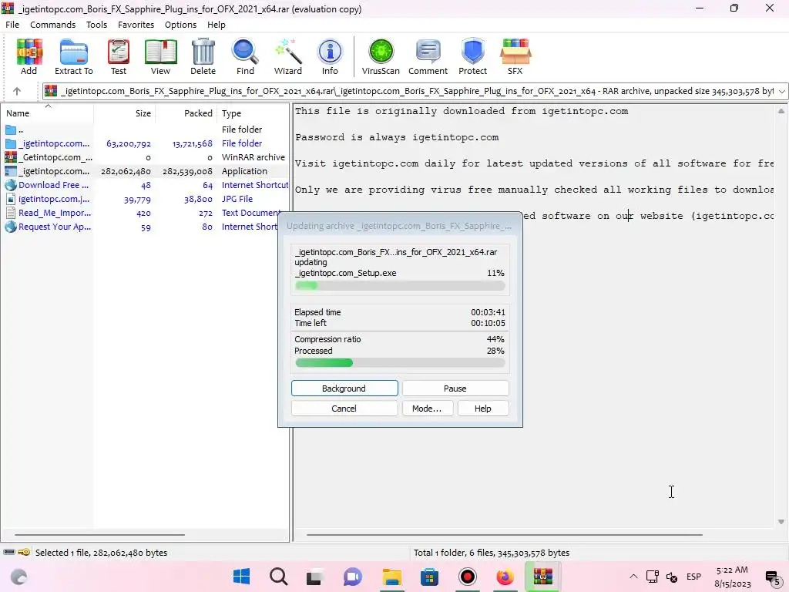The width and height of the screenshot is (789, 592).
Task: Click the total Processed progress bar
Action: pos(400,363)
